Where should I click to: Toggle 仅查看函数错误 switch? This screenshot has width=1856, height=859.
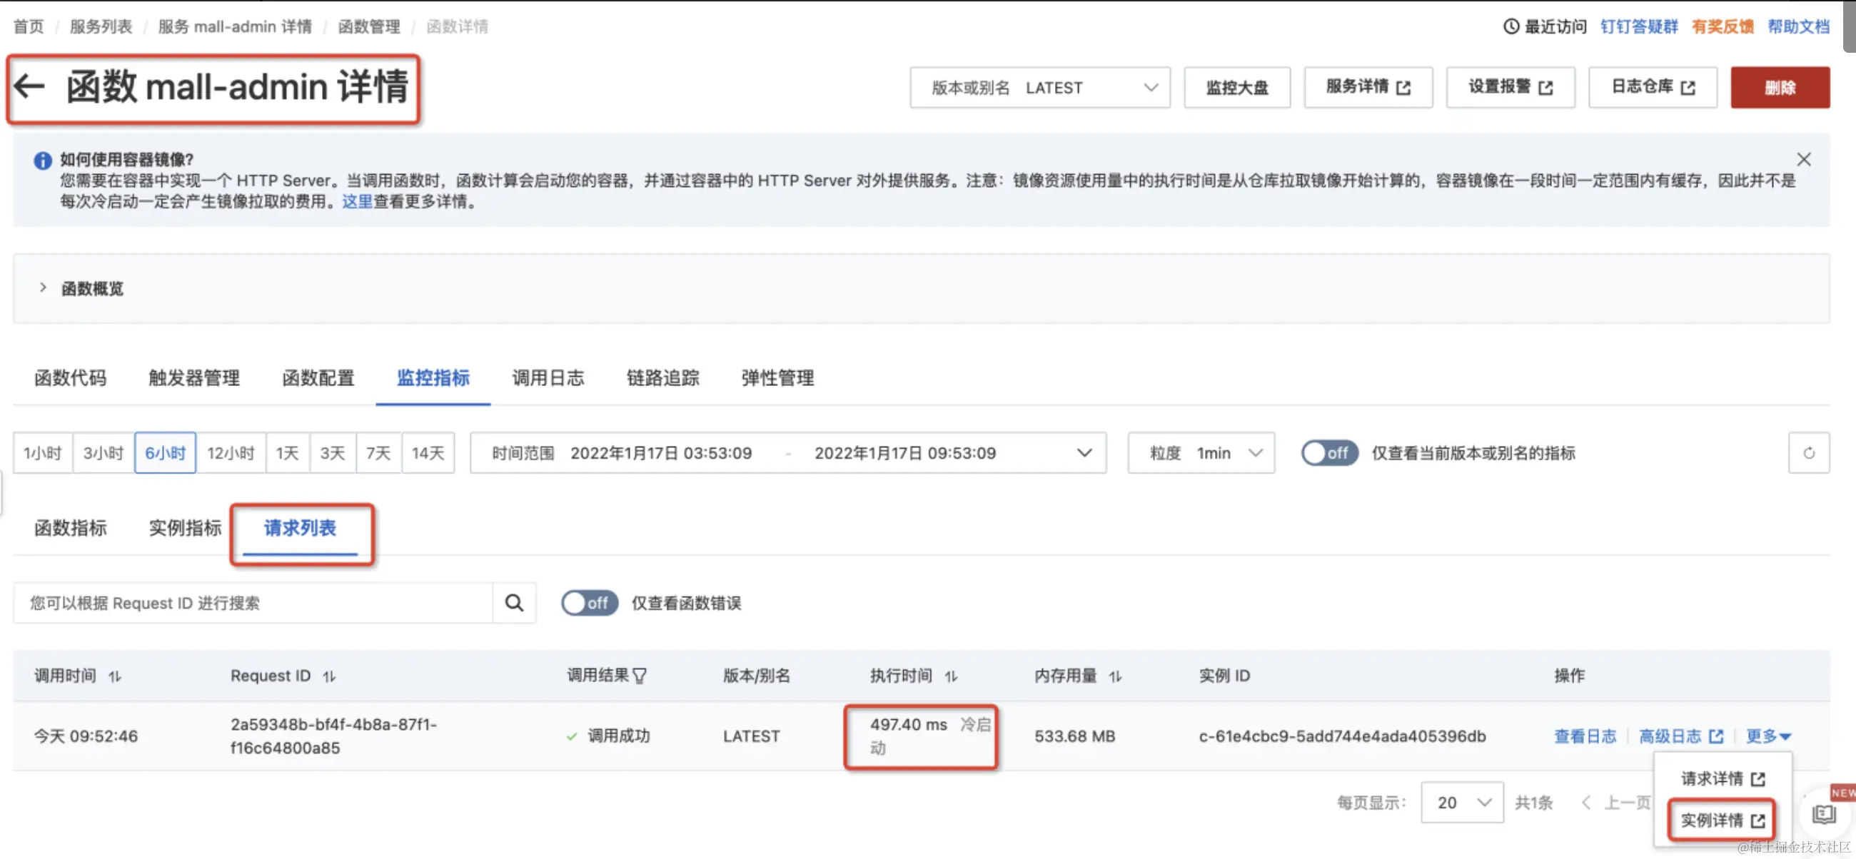590,603
